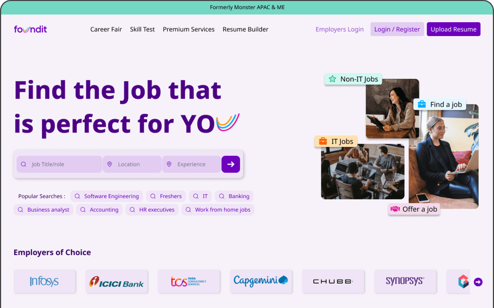Choose the HR executives search chip
The width and height of the screenshot is (494, 308).
point(152,210)
